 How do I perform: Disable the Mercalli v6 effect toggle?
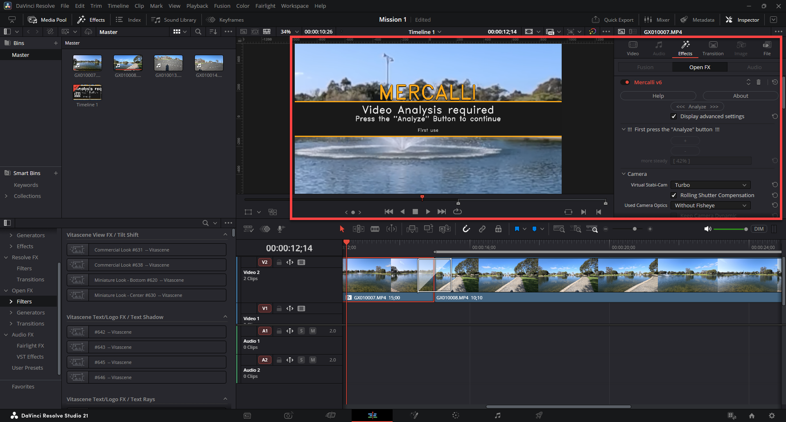coord(626,82)
